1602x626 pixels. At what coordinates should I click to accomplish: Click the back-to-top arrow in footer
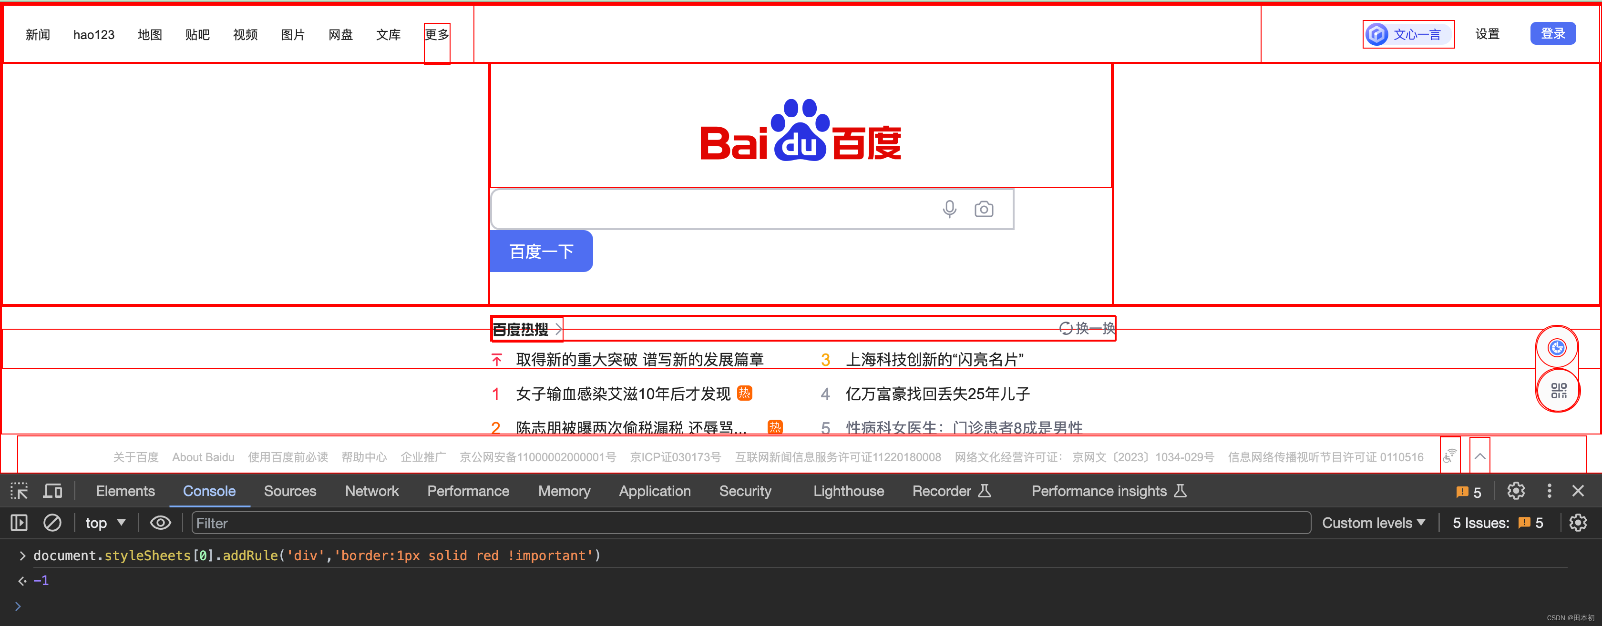[x=1480, y=456]
